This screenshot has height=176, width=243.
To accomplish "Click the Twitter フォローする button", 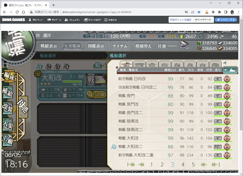I will 226,20.
